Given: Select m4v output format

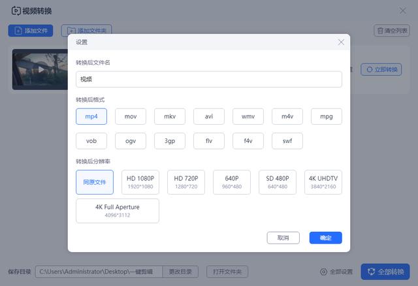Looking at the screenshot, I should (287, 116).
